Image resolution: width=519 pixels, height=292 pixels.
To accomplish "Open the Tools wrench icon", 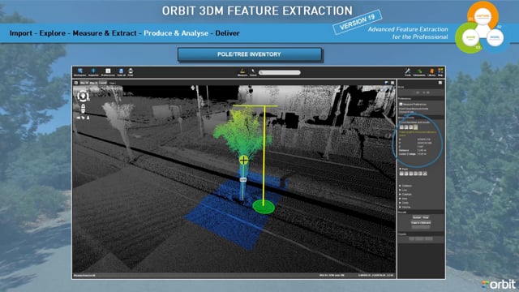I will click(x=408, y=72).
